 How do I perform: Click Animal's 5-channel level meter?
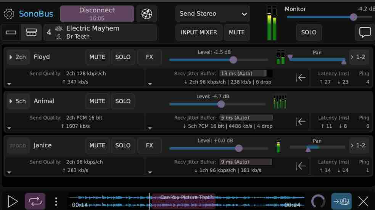[280, 102]
